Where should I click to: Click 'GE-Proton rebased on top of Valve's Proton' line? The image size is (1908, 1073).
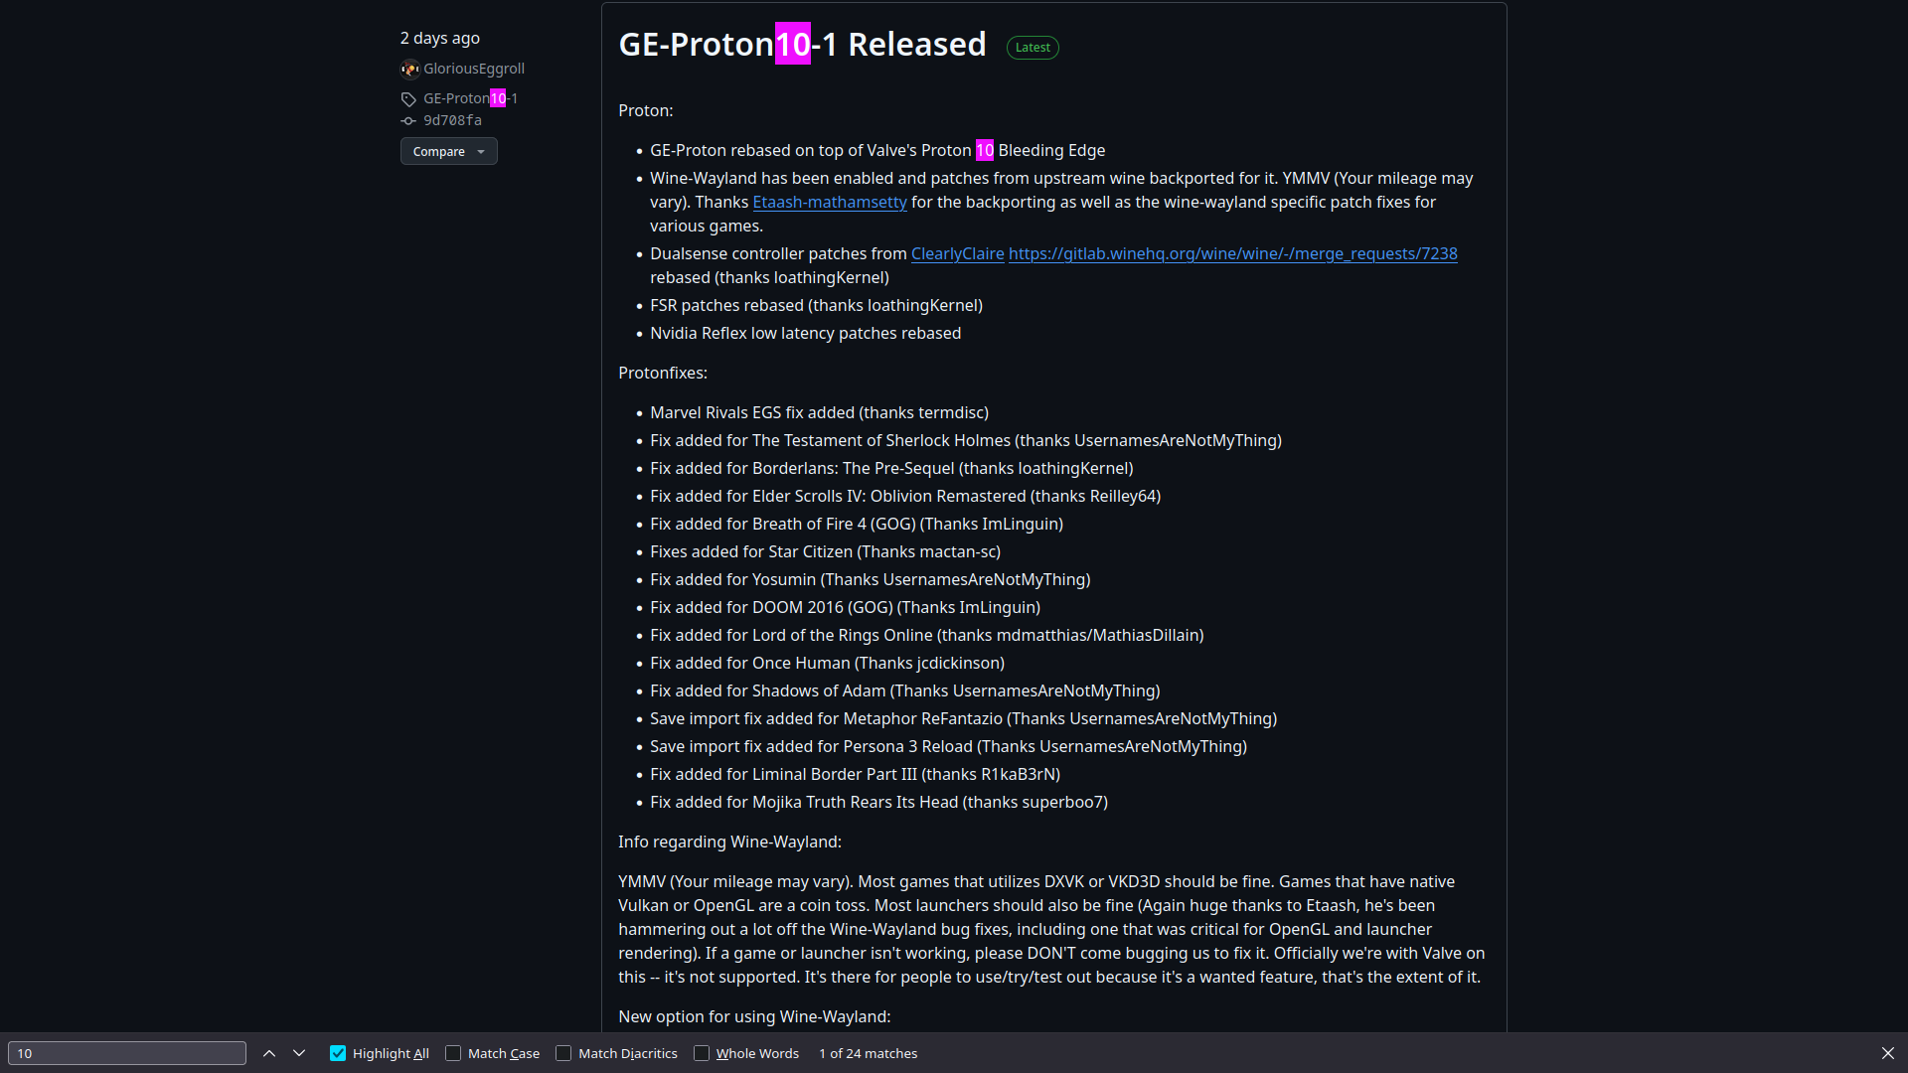pyautogui.click(x=877, y=150)
